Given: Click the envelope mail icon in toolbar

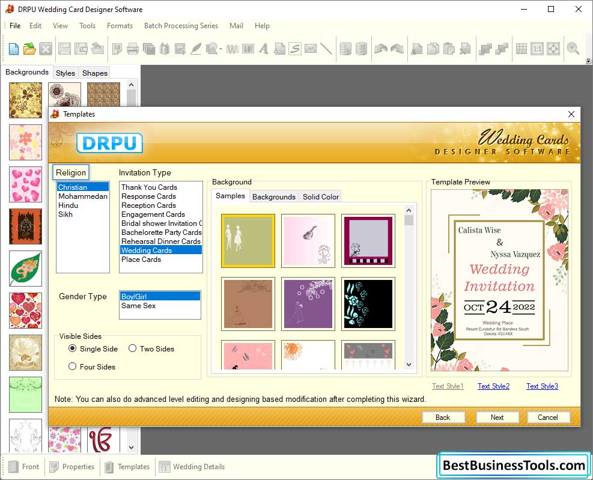Looking at the screenshot, I should click(x=311, y=49).
